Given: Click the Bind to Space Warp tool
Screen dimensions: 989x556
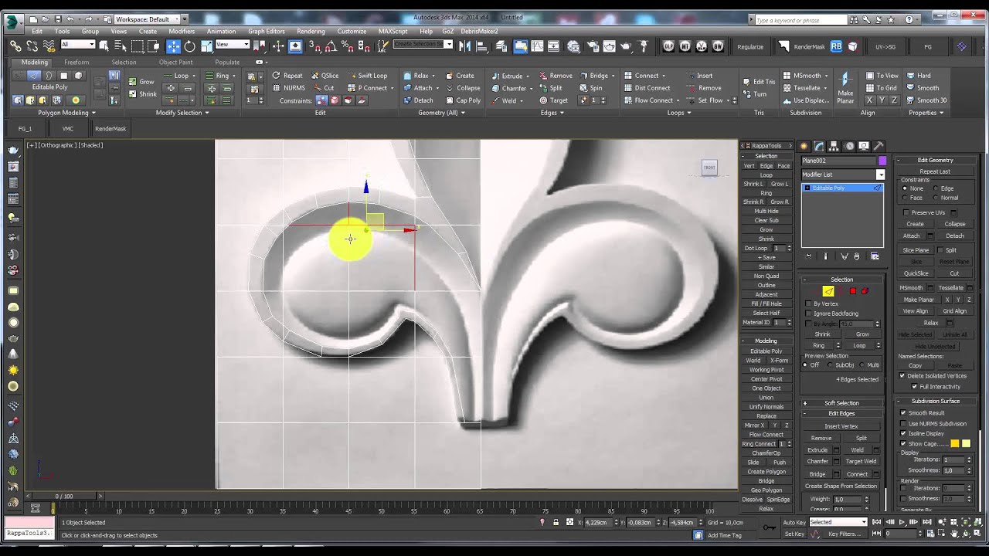Looking at the screenshot, I should coord(50,46).
